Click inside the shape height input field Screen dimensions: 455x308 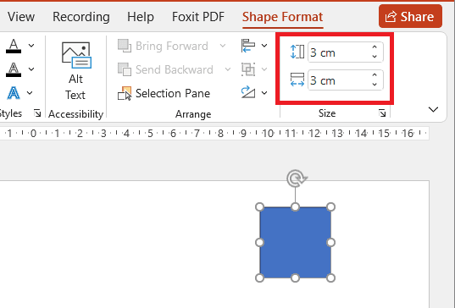click(340, 52)
